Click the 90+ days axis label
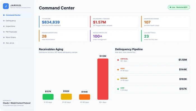This screenshot has width=196, height=111. click(x=103, y=102)
